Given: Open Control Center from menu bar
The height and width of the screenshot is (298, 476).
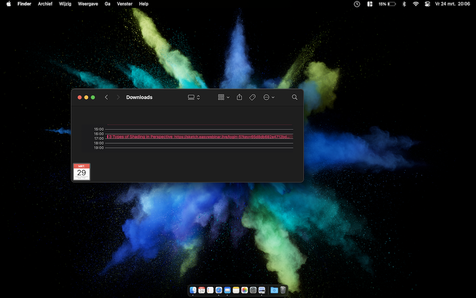Looking at the screenshot, I should 427,4.
